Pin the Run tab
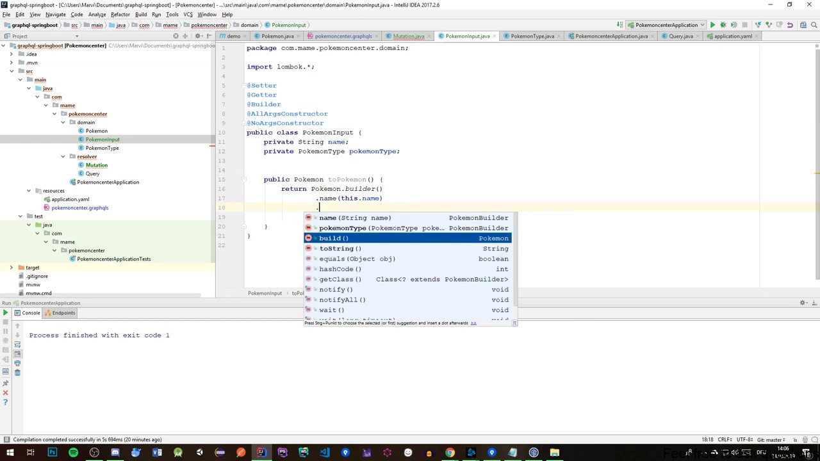Screen dimensions: 820x461 pos(5,382)
